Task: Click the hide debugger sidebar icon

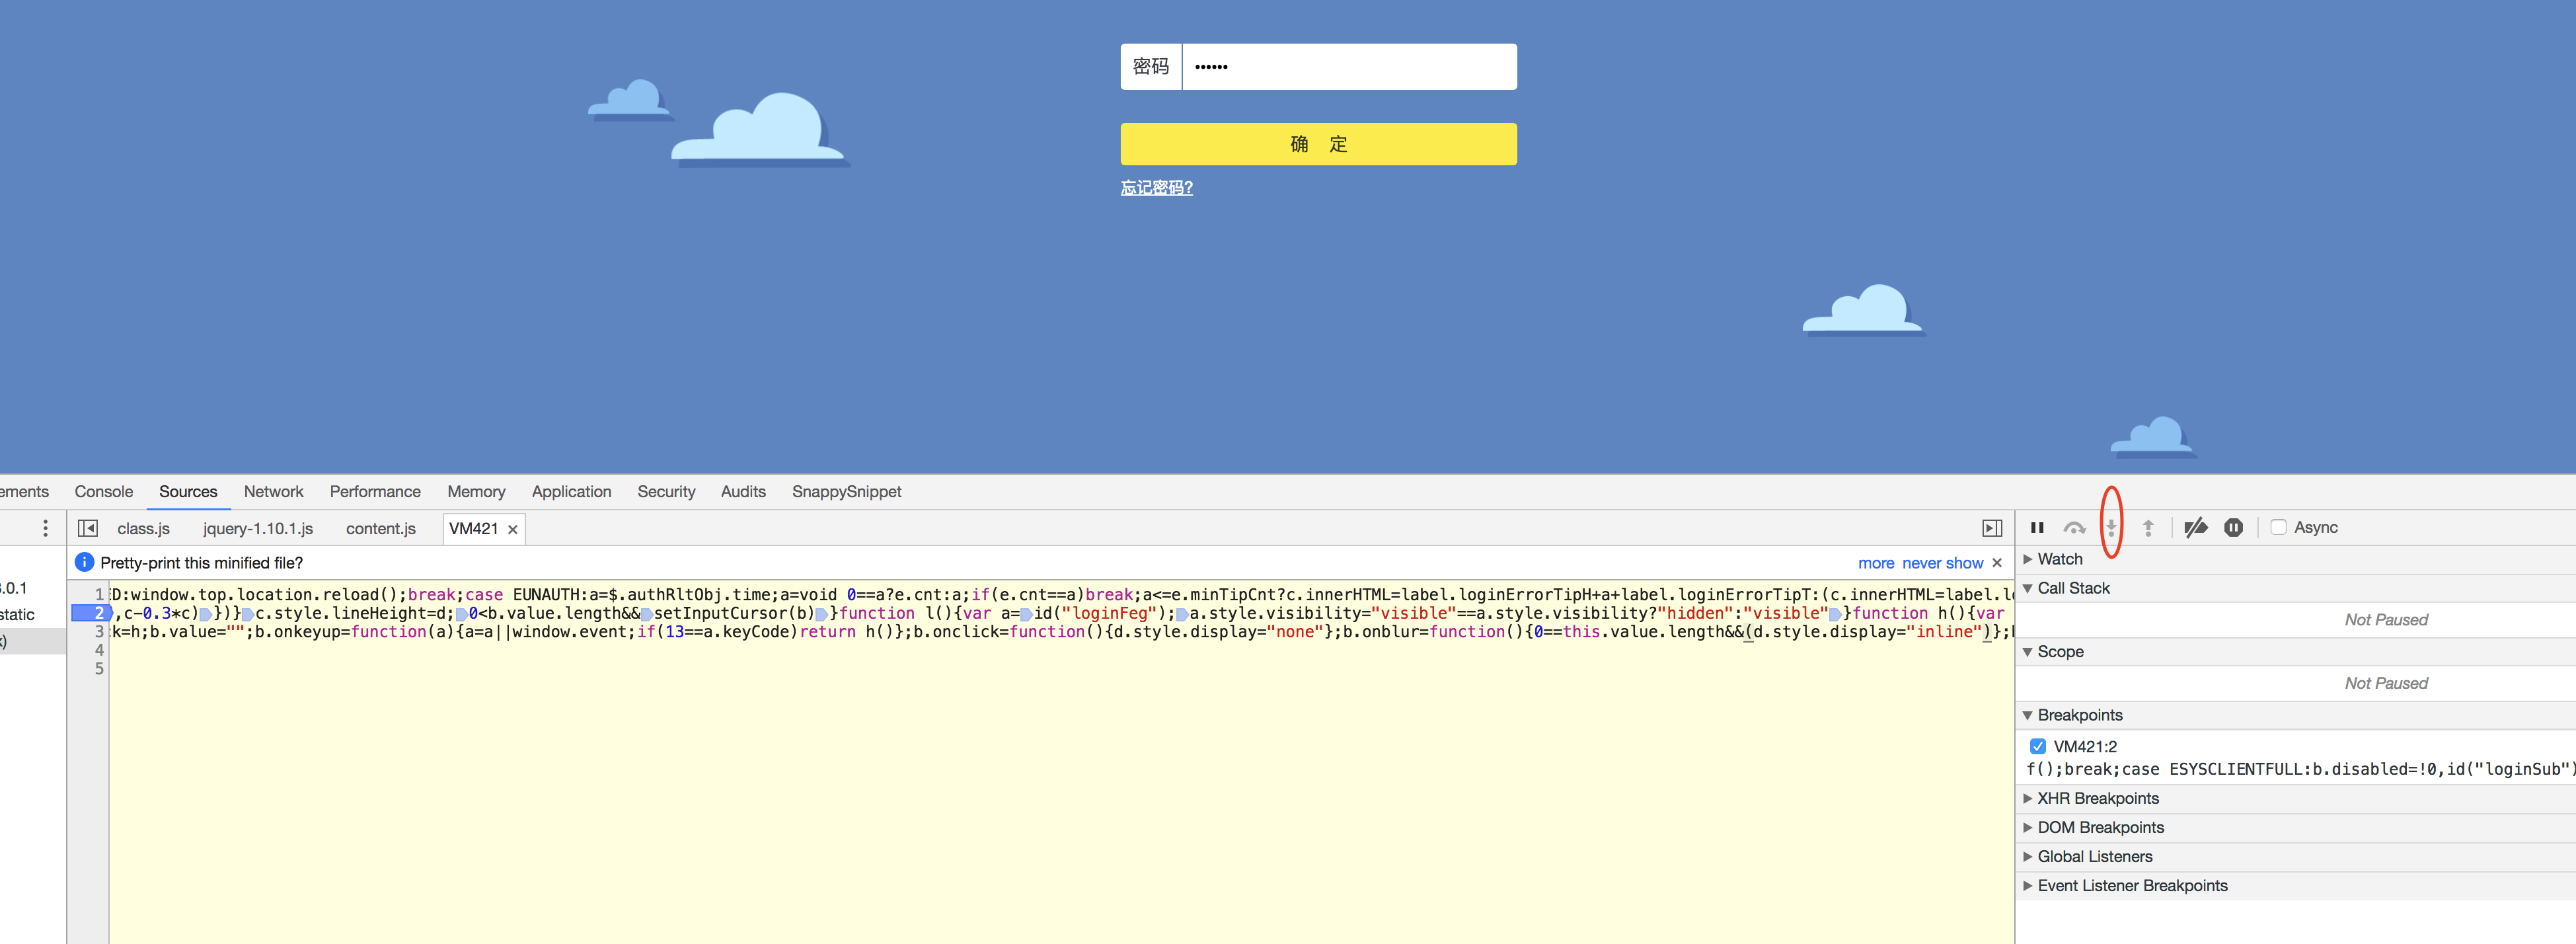Action: 1991,528
